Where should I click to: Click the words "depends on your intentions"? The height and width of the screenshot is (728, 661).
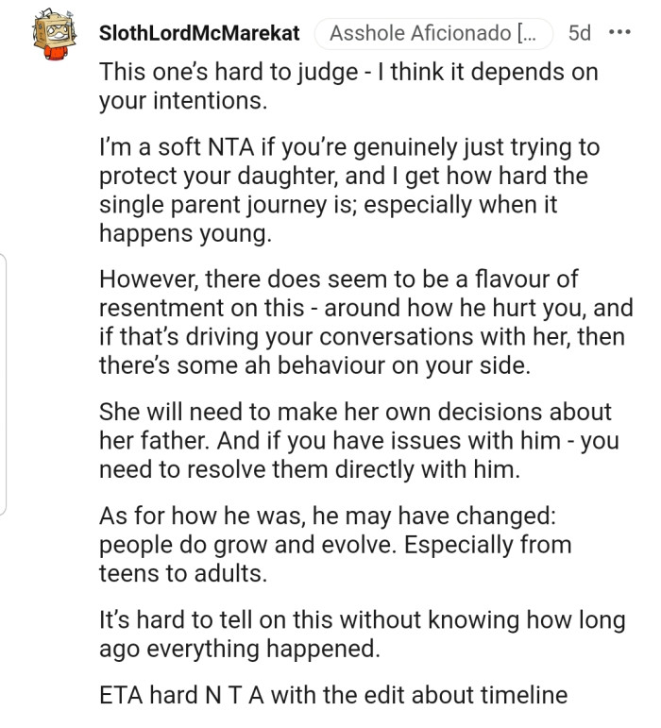(453, 74)
